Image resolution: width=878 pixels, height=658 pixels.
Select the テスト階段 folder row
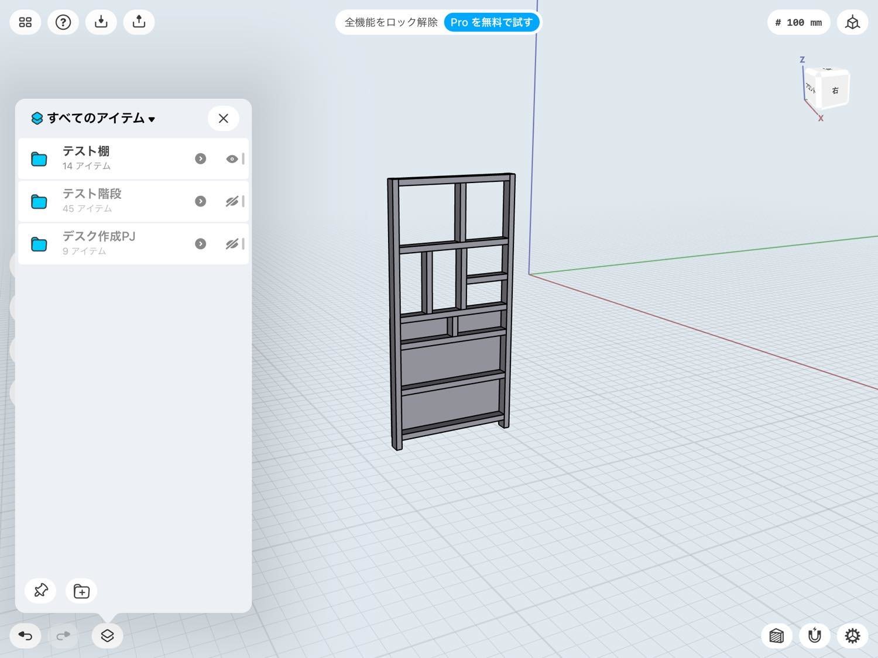tap(133, 201)
